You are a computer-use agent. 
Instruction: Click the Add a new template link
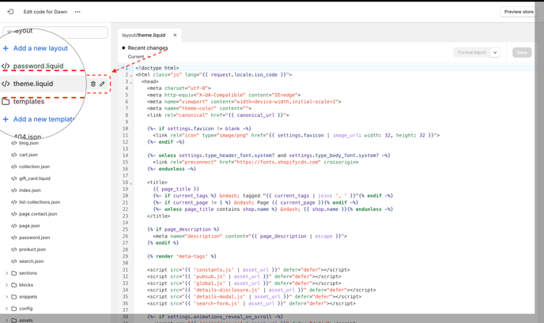pyautogui.click(x=43, y=119)
